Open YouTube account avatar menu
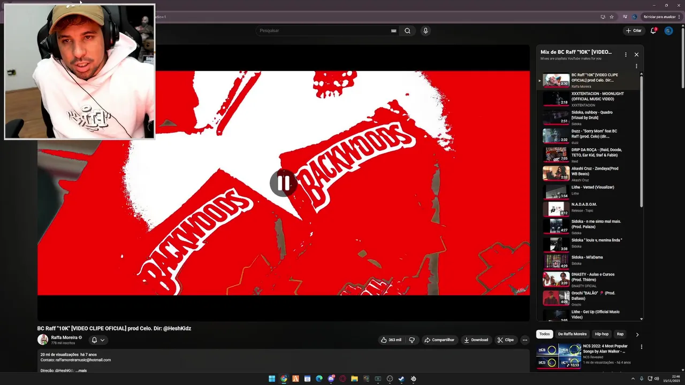Image resolution: width=685 pixels, height=385 pixels. 668,30
